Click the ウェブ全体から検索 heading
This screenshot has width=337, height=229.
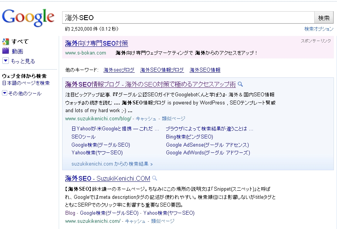pyautogui.click(x=24, y=76)
